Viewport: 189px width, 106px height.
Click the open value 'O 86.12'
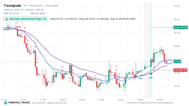coord(8,10)
